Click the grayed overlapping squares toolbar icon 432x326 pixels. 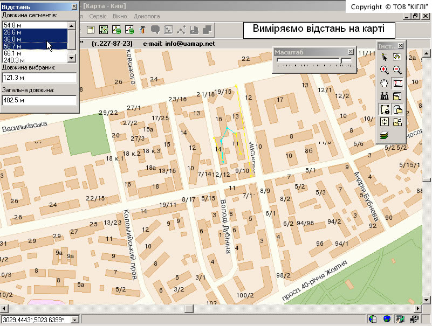(207, 30)
